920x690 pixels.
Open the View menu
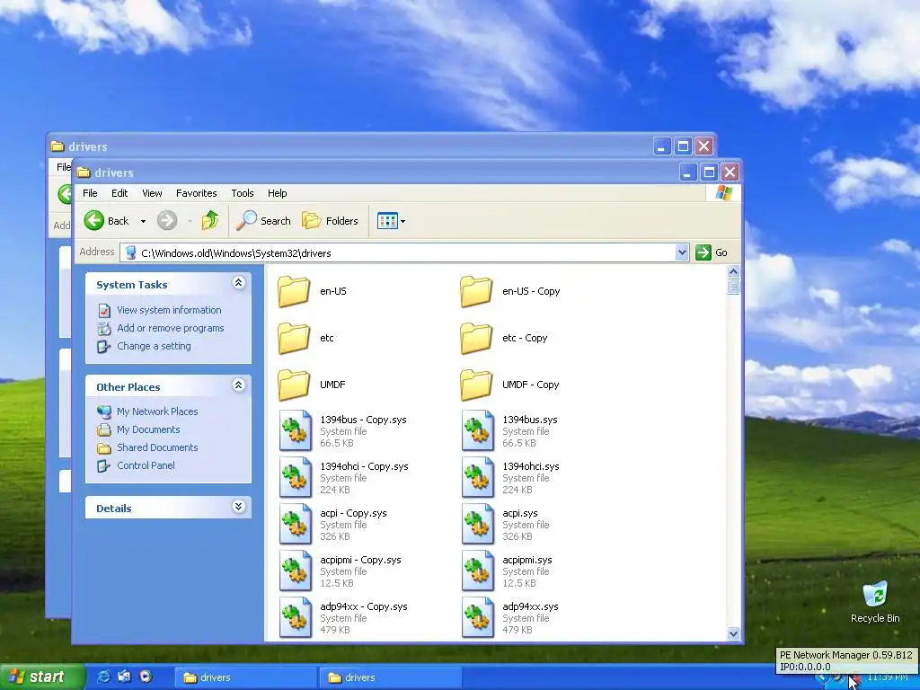[152, 193]
